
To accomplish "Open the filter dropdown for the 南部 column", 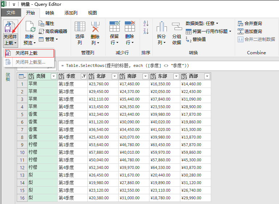I will coord(145,76).
